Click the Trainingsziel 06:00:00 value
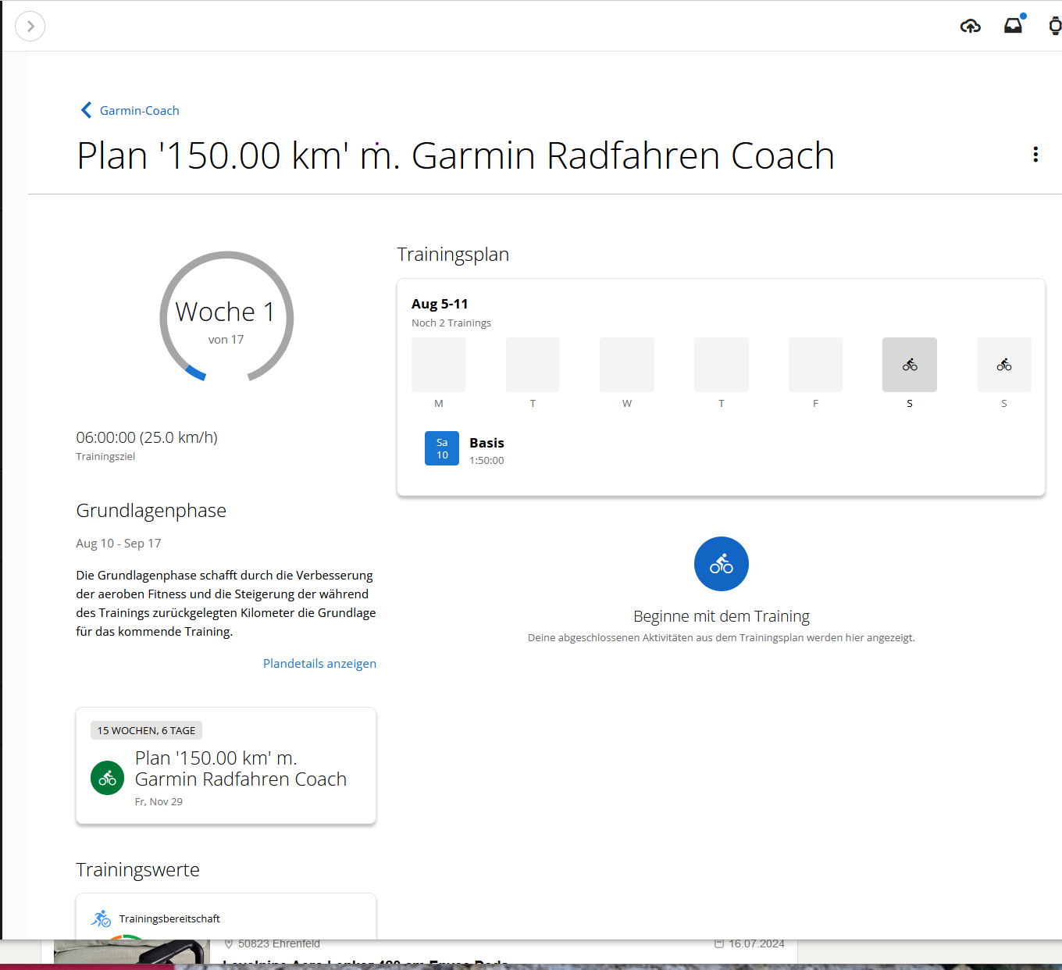 (147, 437)
